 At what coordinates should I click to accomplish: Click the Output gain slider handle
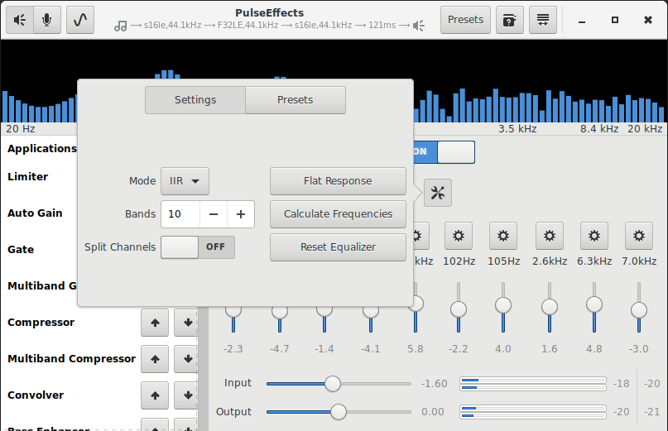pyautogui.click(x=339, y=412)
